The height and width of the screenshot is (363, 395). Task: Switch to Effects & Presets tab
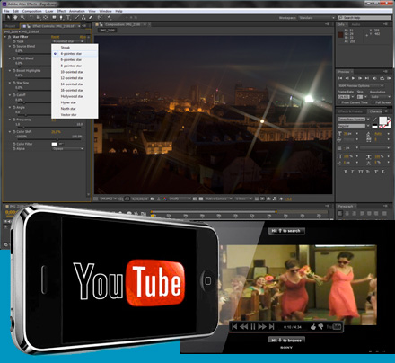(x=350, y=111)
